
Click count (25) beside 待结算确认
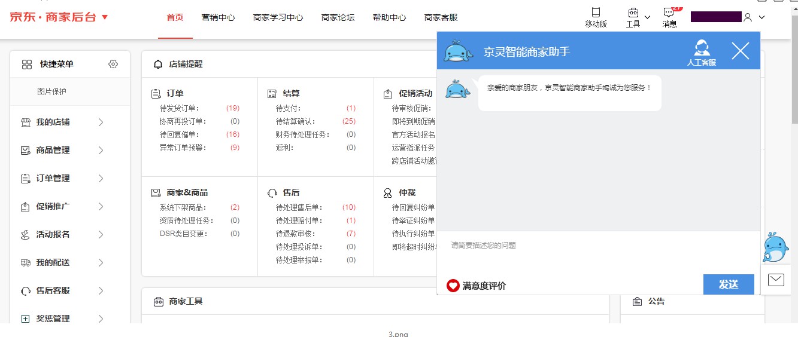click(349, 121)
